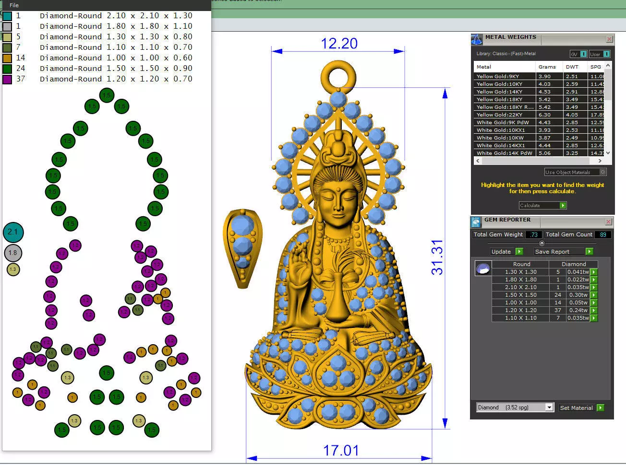The width and height of the screenshot is (626, 465).
Task: Click the purple swatch for 1.20 diamond
Action: 7,79
